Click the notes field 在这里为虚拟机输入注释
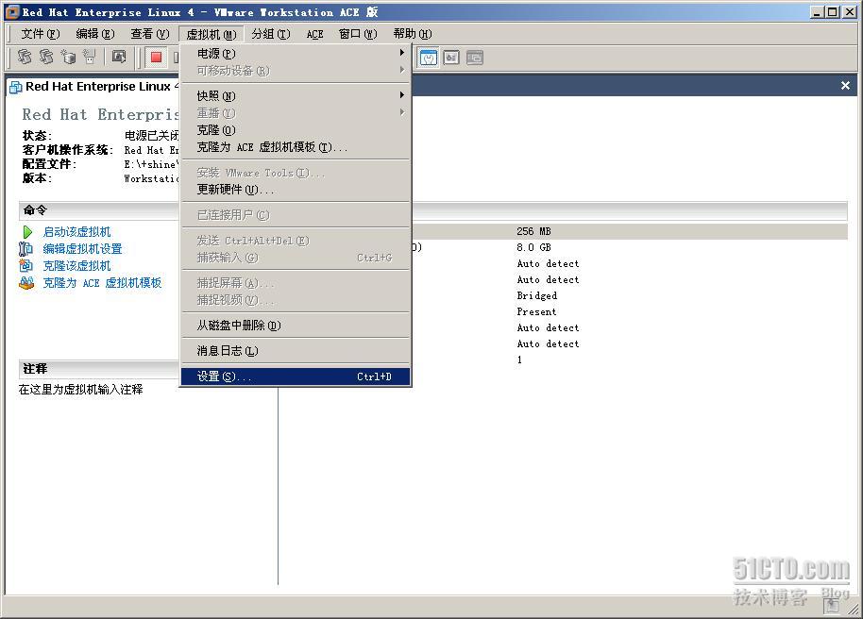The height and width of the screenshot is (619, 863). point(81,390)
